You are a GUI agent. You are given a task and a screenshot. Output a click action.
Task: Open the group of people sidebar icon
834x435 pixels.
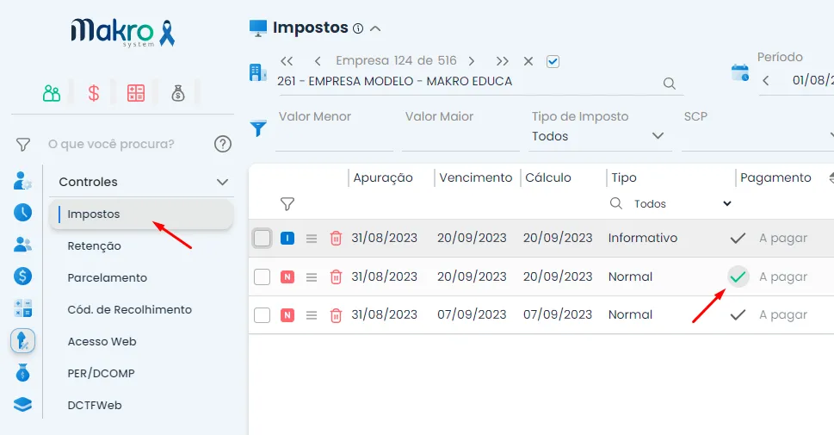coord(22,245)
